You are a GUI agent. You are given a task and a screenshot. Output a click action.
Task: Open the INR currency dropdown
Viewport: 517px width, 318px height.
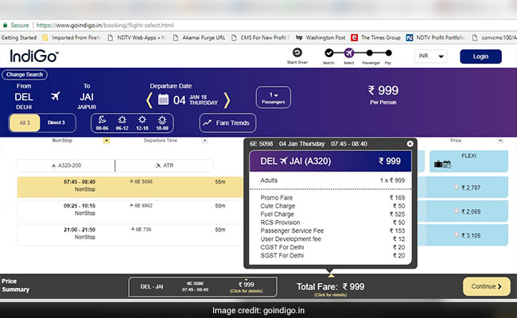coord(430,56)
